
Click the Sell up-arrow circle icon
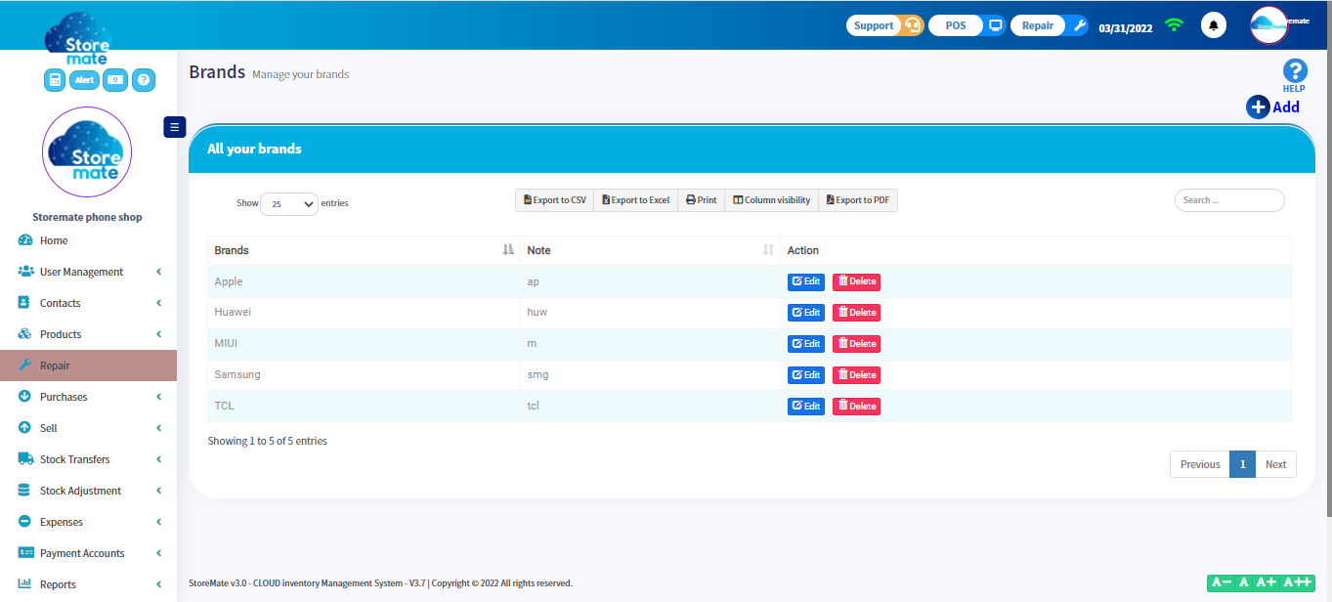click(x=25, y=428)
